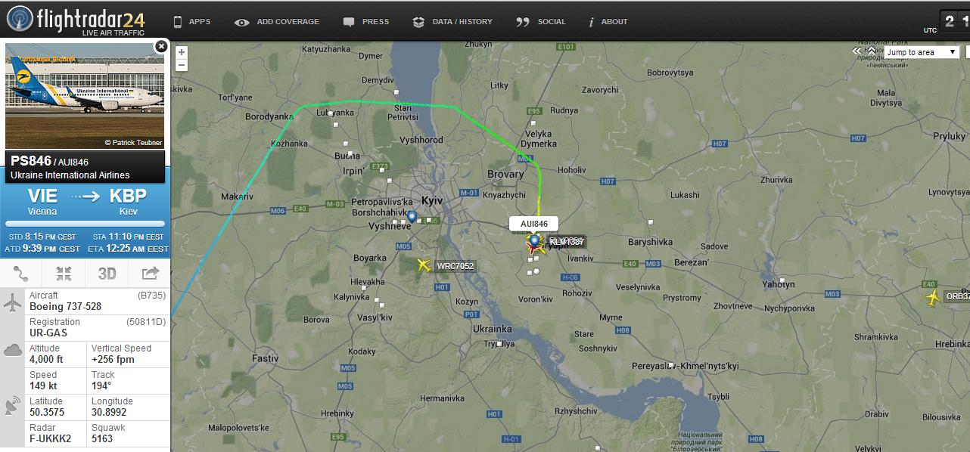
Task: Open the Data / History menu
Action: click(452, 22)
